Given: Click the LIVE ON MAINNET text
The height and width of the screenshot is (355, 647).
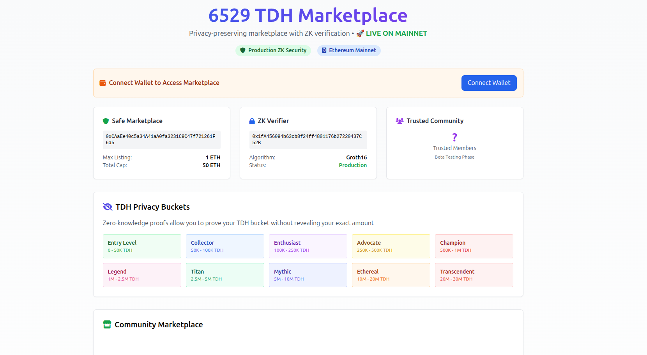Looking at the screenshot, I should click(396, 34).
